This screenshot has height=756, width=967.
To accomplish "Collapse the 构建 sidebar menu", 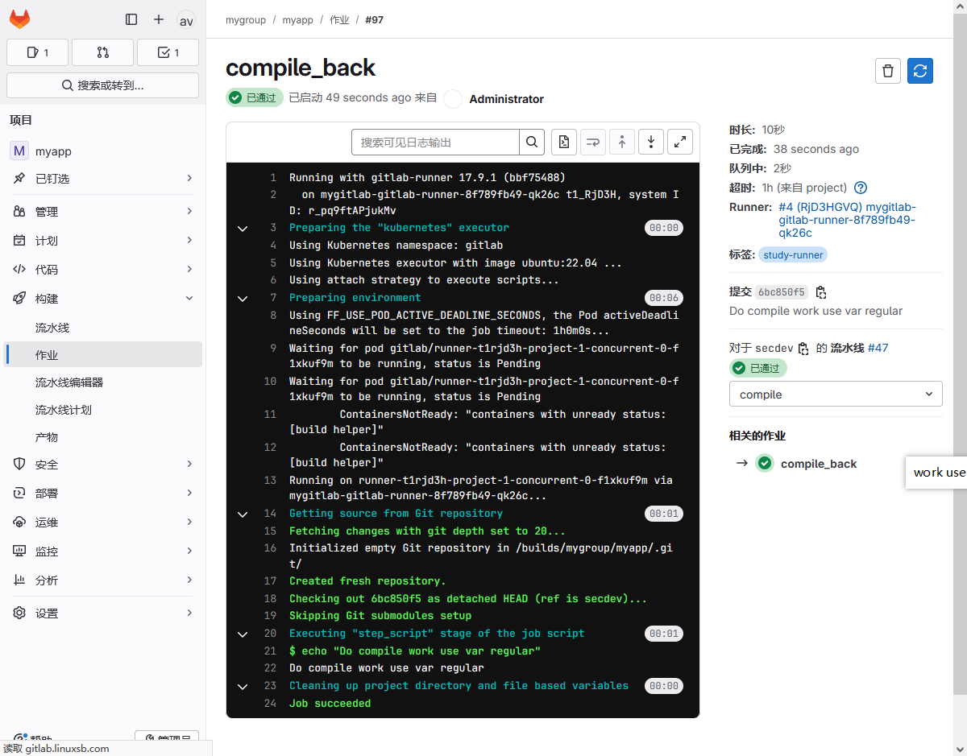I will tap(102, 299).
